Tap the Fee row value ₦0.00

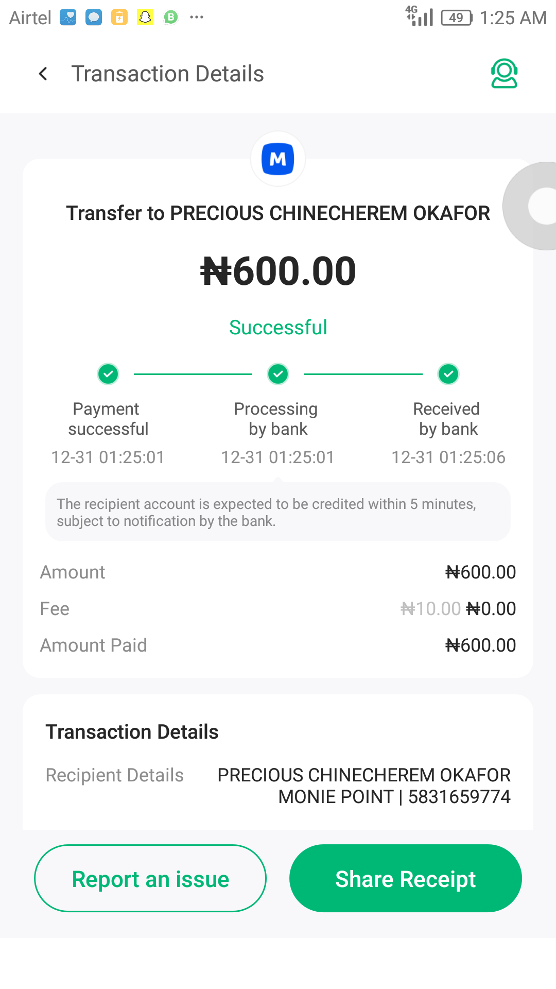click(491, 609)
